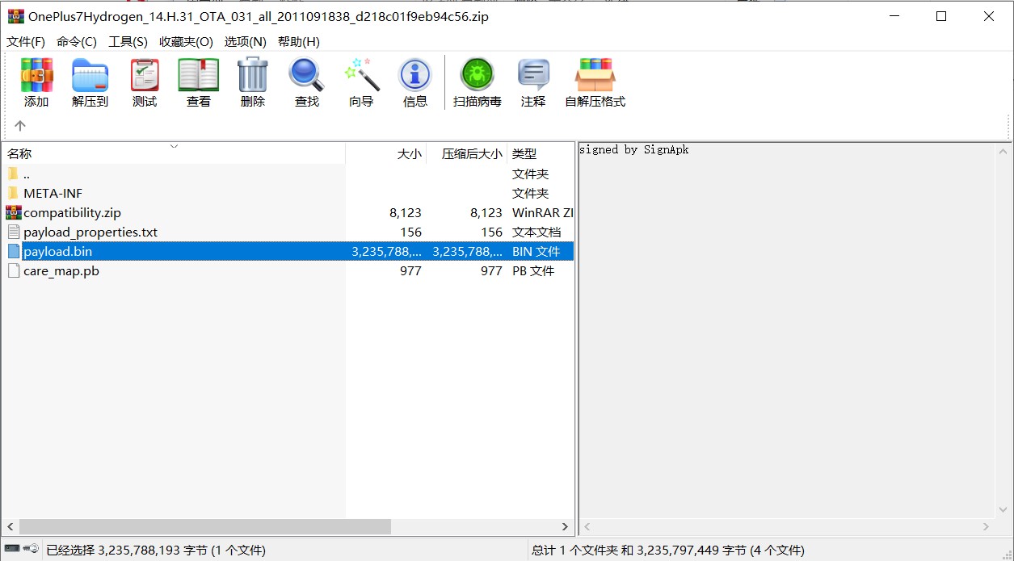Click the 156 size value of payload_properties.txt
Viewport: 1014px width, 561px height.
pyautogui.click(x=410, y=232)
